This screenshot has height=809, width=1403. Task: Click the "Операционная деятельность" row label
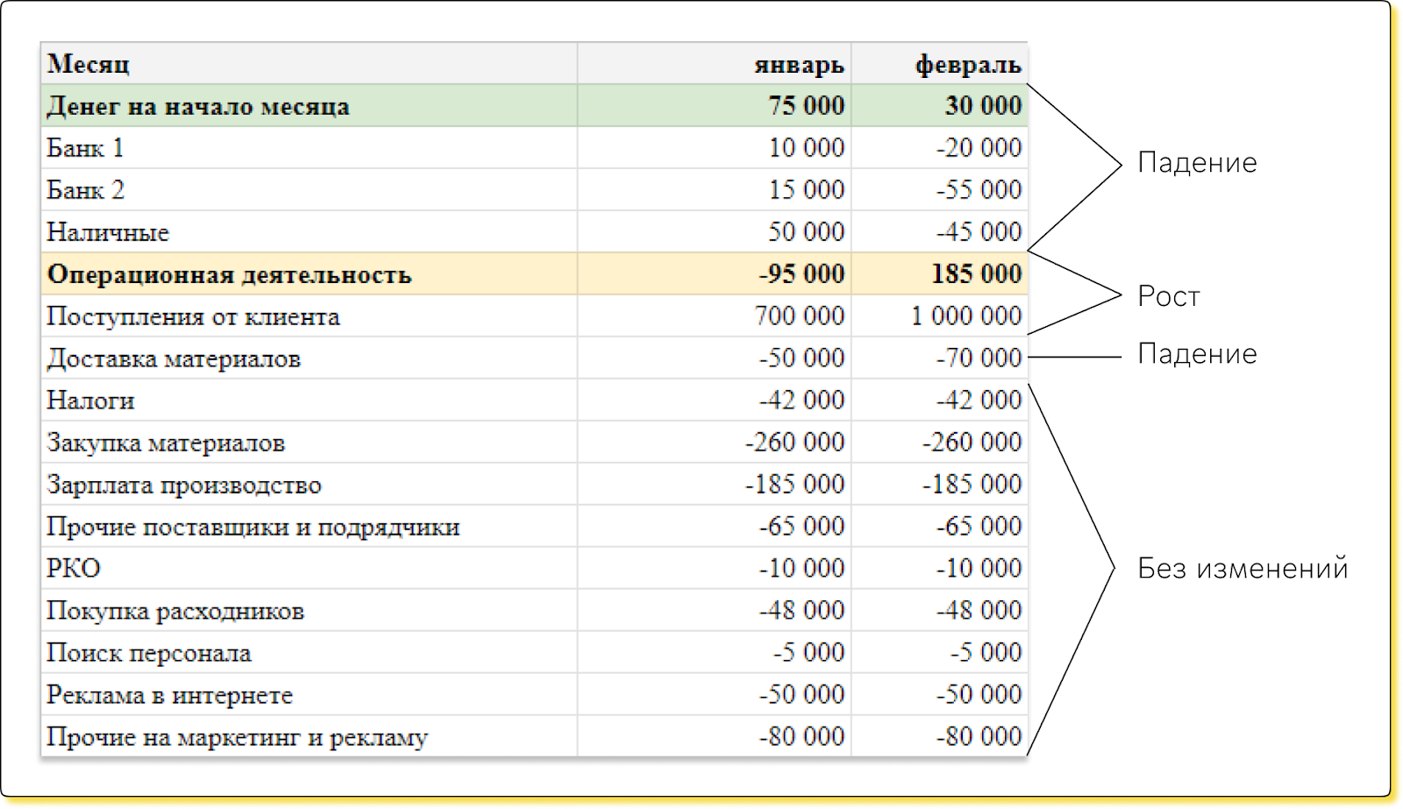click(229, 274)
